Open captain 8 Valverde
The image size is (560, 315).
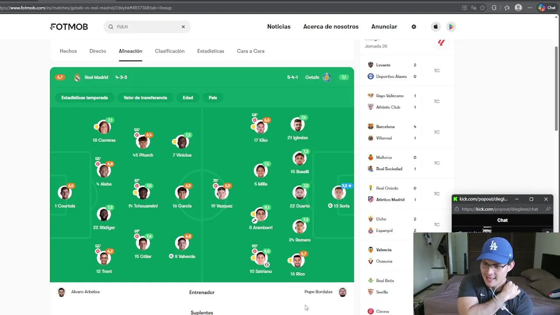tap(182, 246)
